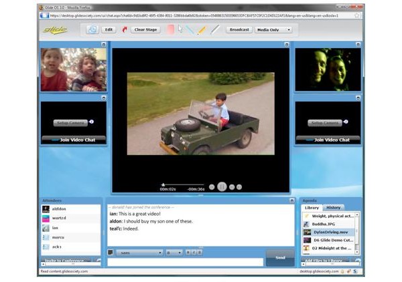Select attendee wartzd in the list
The image size is (402, 282).
click(x=71, y=218)
